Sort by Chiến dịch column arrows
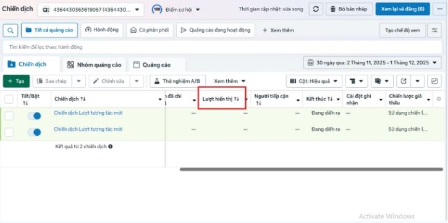Image resolution: width=448 pixels, height=223 pixels. [x=83, y=99]
